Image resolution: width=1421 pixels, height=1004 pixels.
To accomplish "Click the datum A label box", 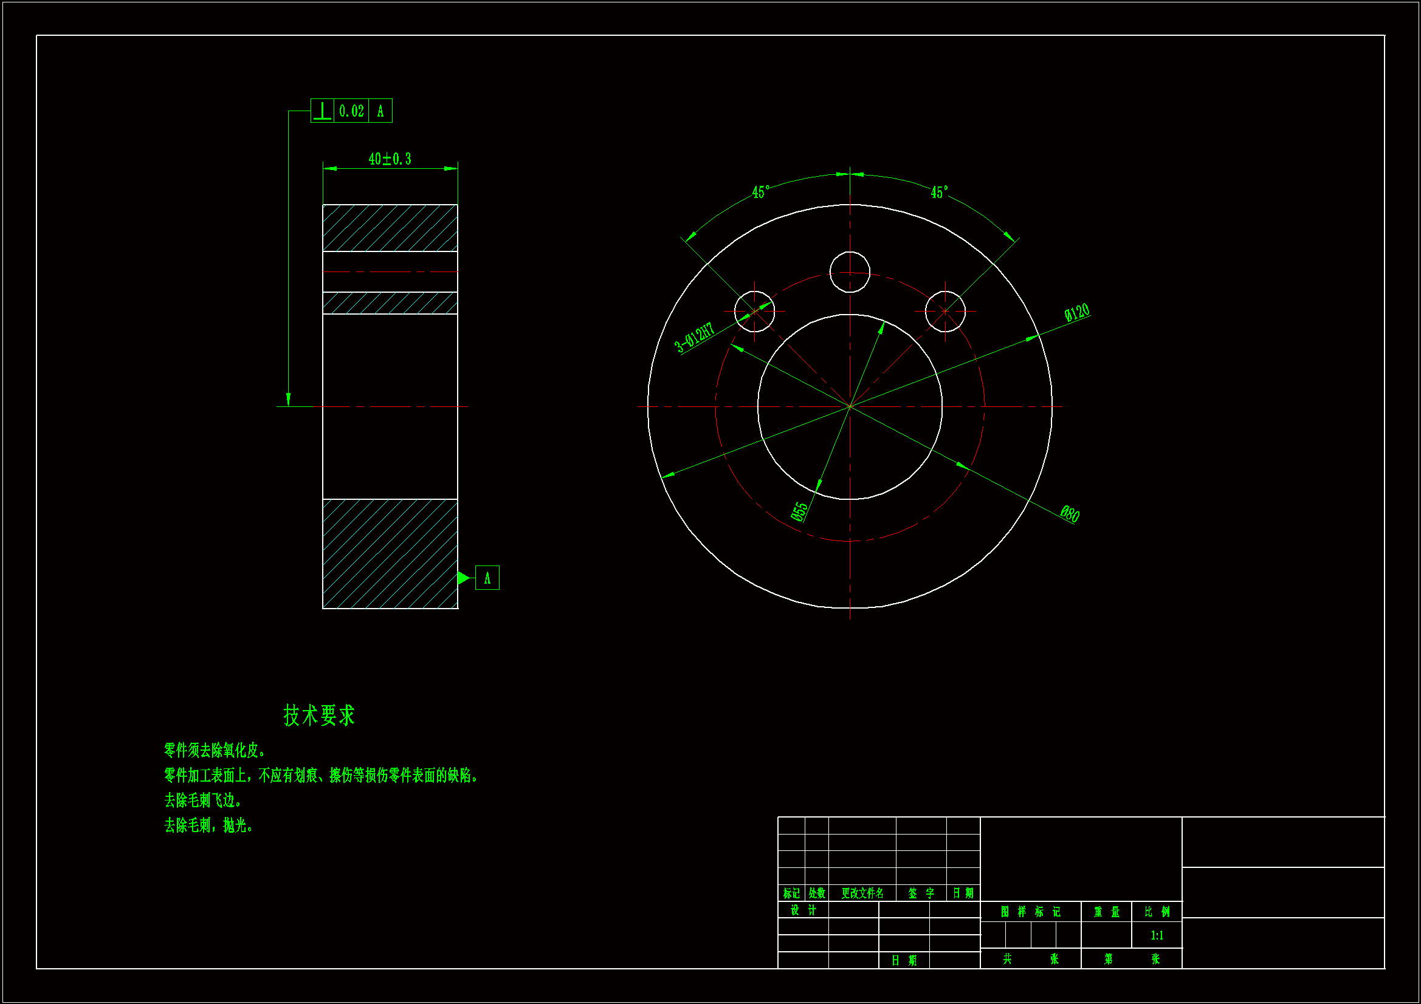I will 487,578.
